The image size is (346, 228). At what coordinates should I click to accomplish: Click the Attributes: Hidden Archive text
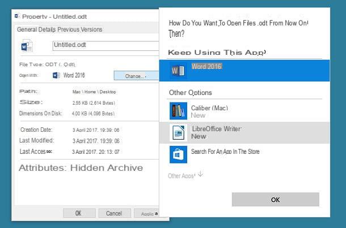coord(81,168)
